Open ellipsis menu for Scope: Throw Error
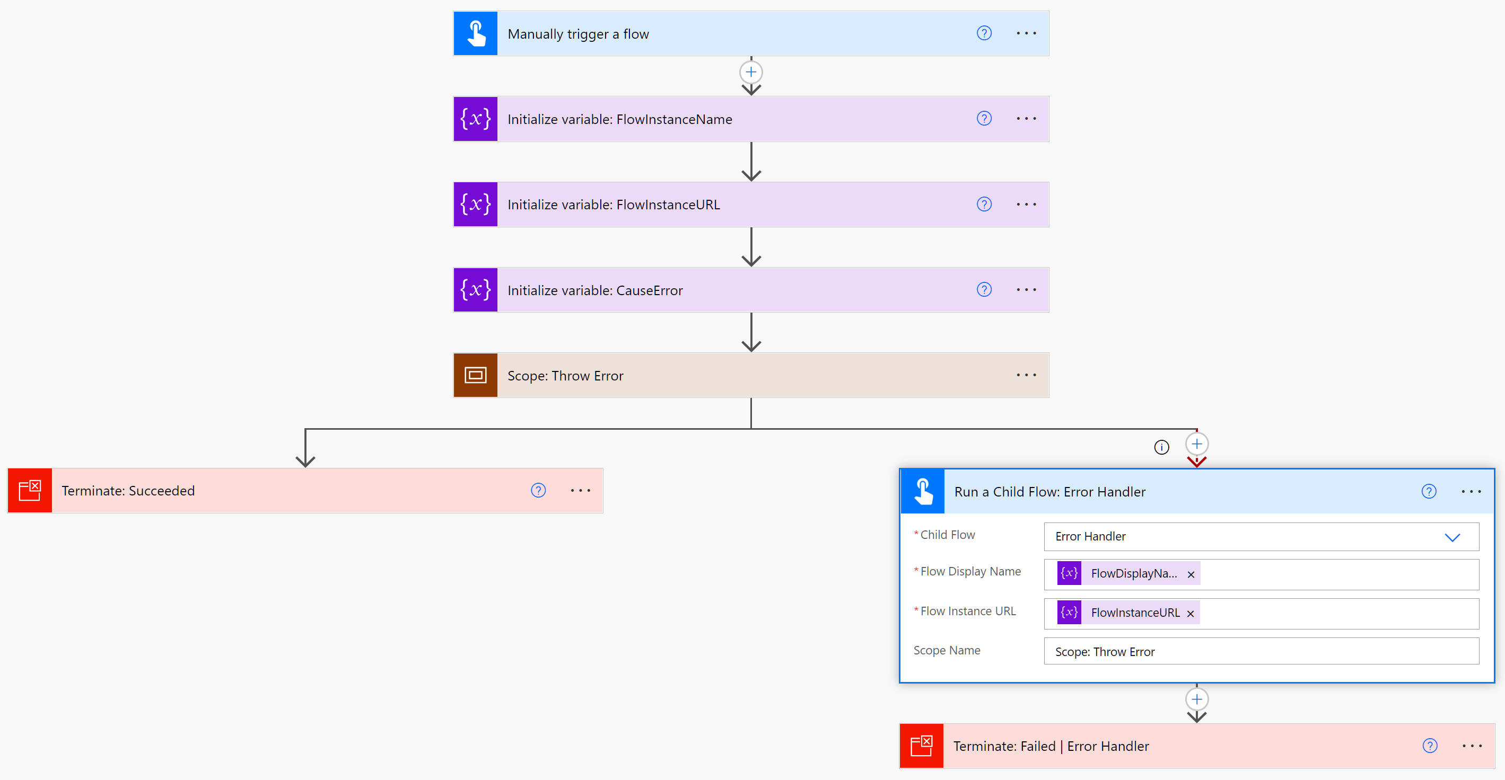This screenshot has width=1505, height=780. (x=1026, y=375)
